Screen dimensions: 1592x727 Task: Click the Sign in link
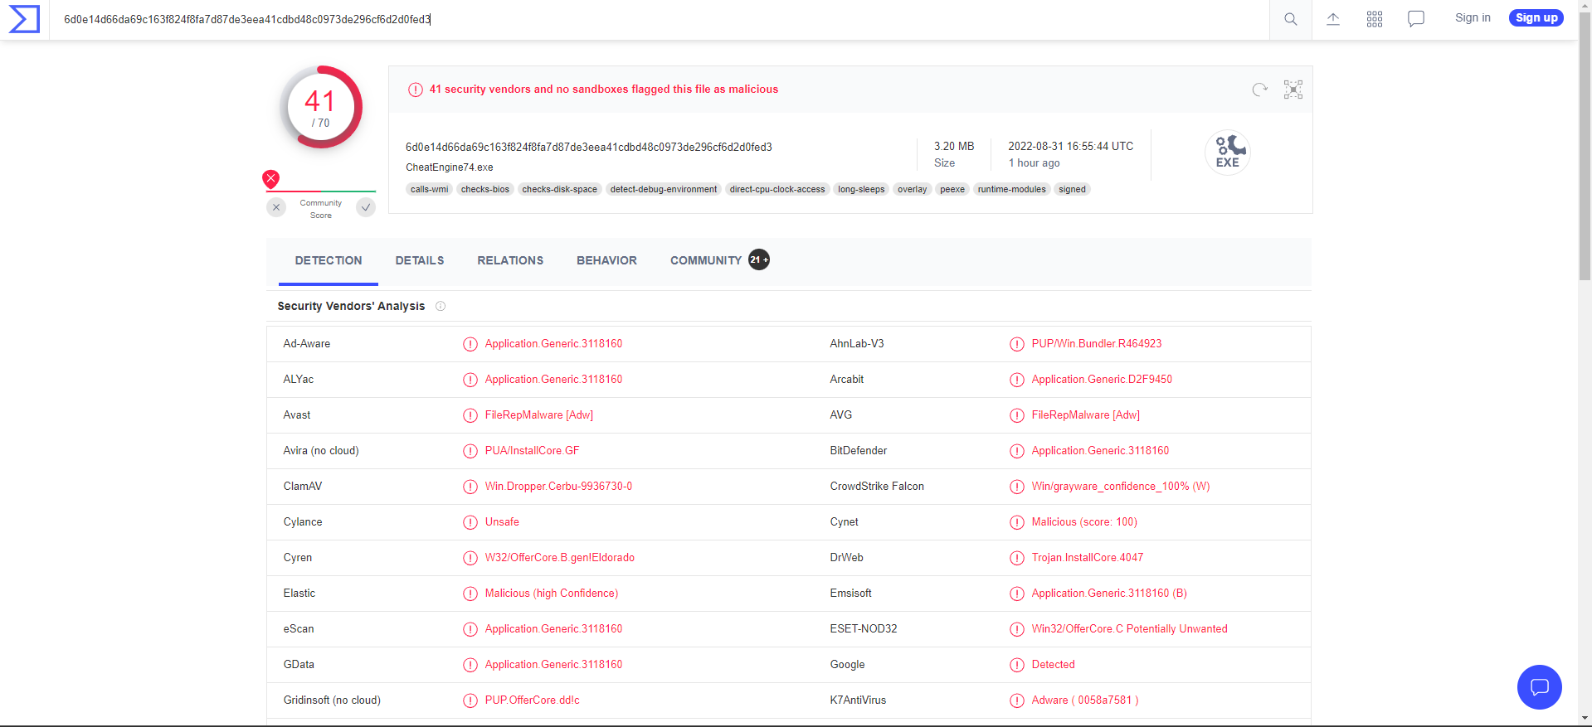[x=1473, y=18]
